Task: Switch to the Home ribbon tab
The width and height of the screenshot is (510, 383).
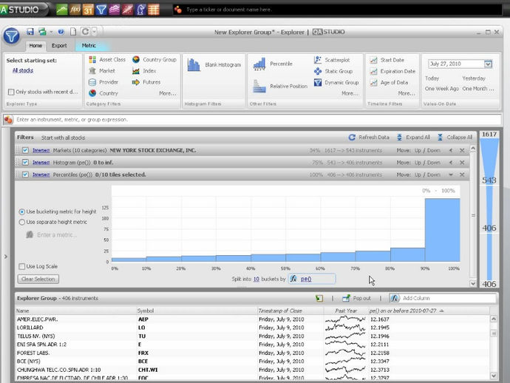Action: [x=35, y=46]
